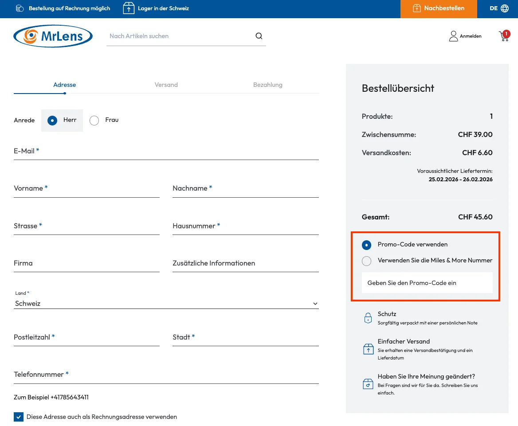This screenshot has width=518, height=426.
Task: Click the Einfacher Versand package icon
Action: click(x=368, y=349)
